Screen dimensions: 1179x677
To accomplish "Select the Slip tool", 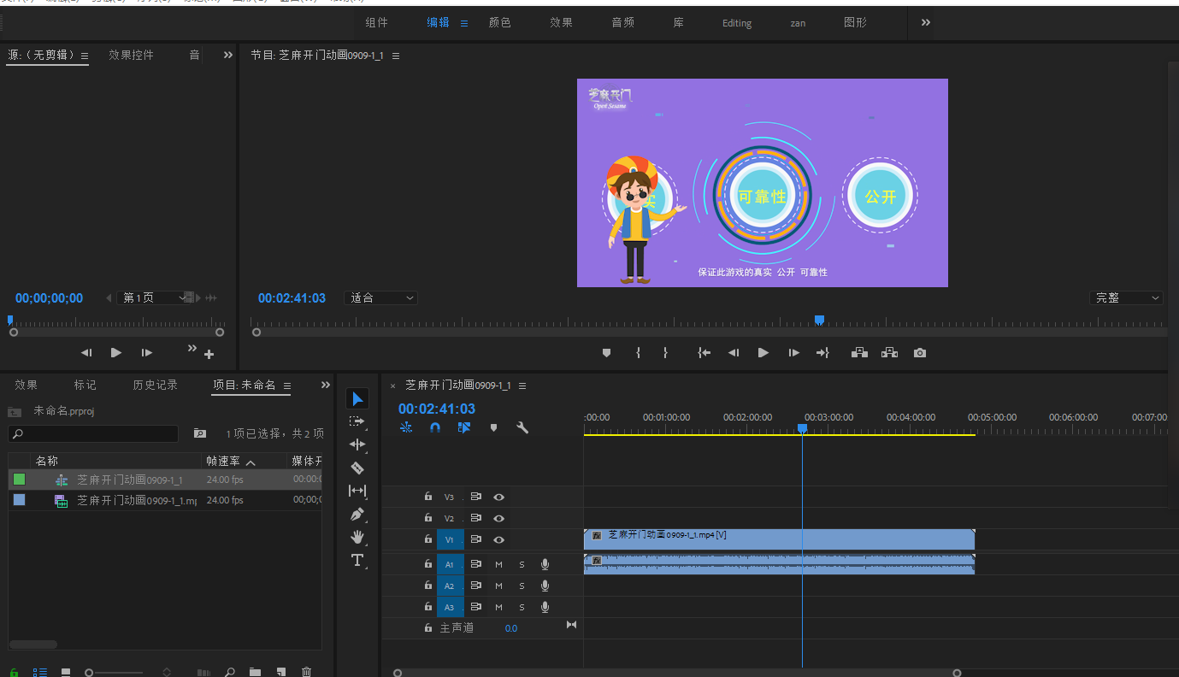I will coord(357,491).
